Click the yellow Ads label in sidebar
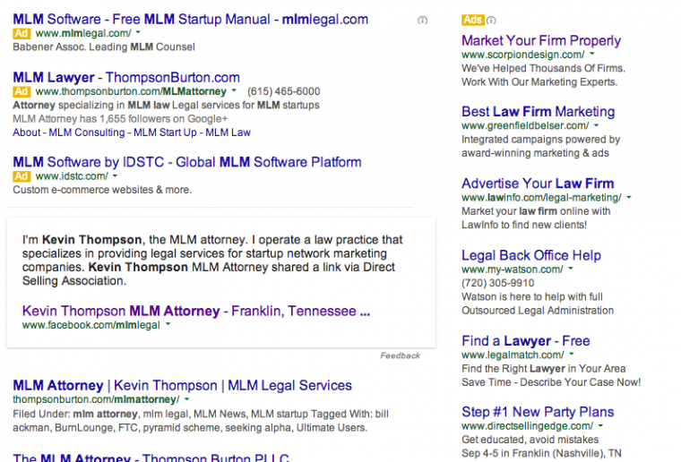The height and width of the screenshot is (462, 681). [x=472, y=20]
